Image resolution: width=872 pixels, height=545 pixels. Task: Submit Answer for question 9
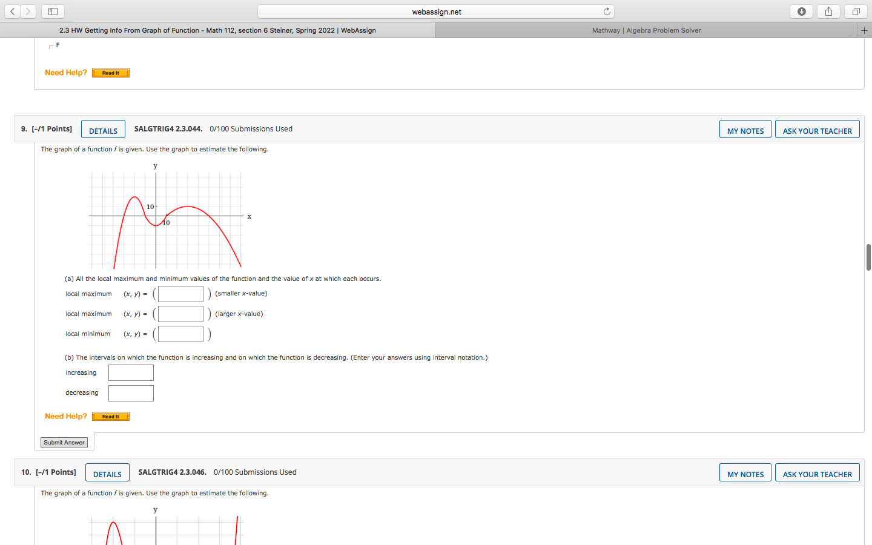pyautogui.click(x=64, y=442)
